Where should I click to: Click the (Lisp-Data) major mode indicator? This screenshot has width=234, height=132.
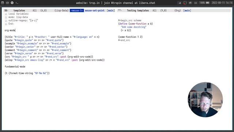pos(61,11)
